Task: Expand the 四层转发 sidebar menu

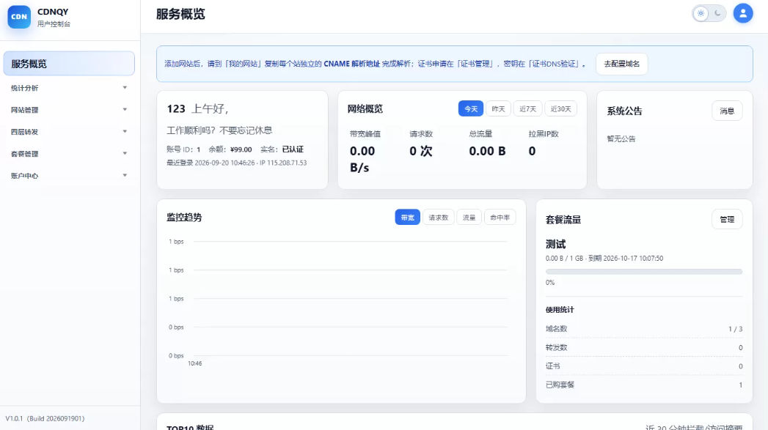Action: pos(69,132)
